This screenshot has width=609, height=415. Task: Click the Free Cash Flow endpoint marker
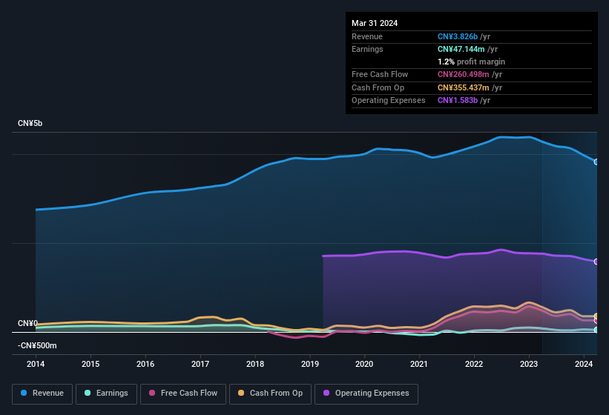coord(596,321)
